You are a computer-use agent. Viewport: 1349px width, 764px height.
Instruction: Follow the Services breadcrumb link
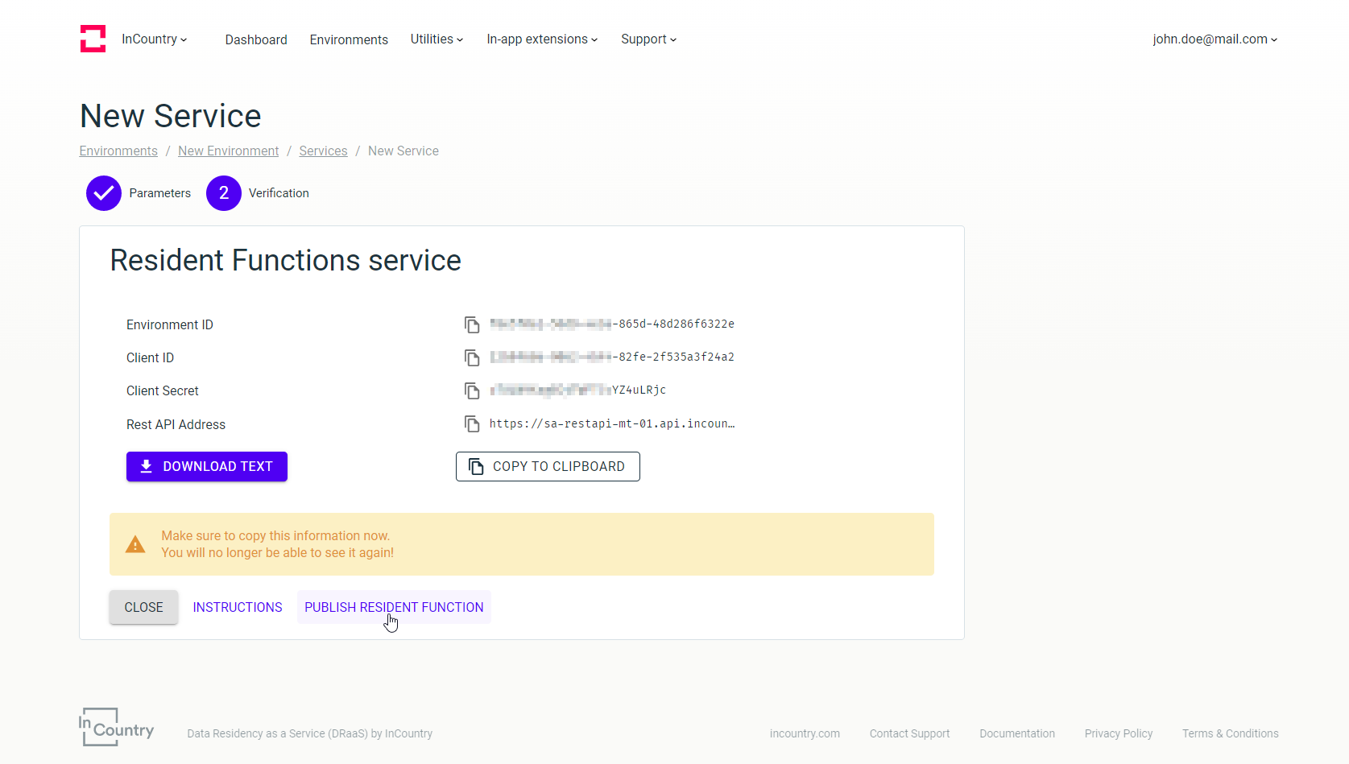(323, 151)
